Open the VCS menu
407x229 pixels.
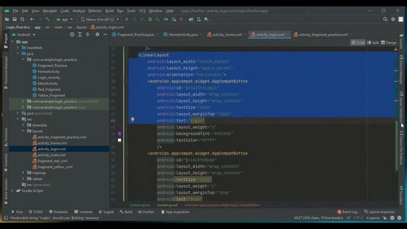(142, 11)
